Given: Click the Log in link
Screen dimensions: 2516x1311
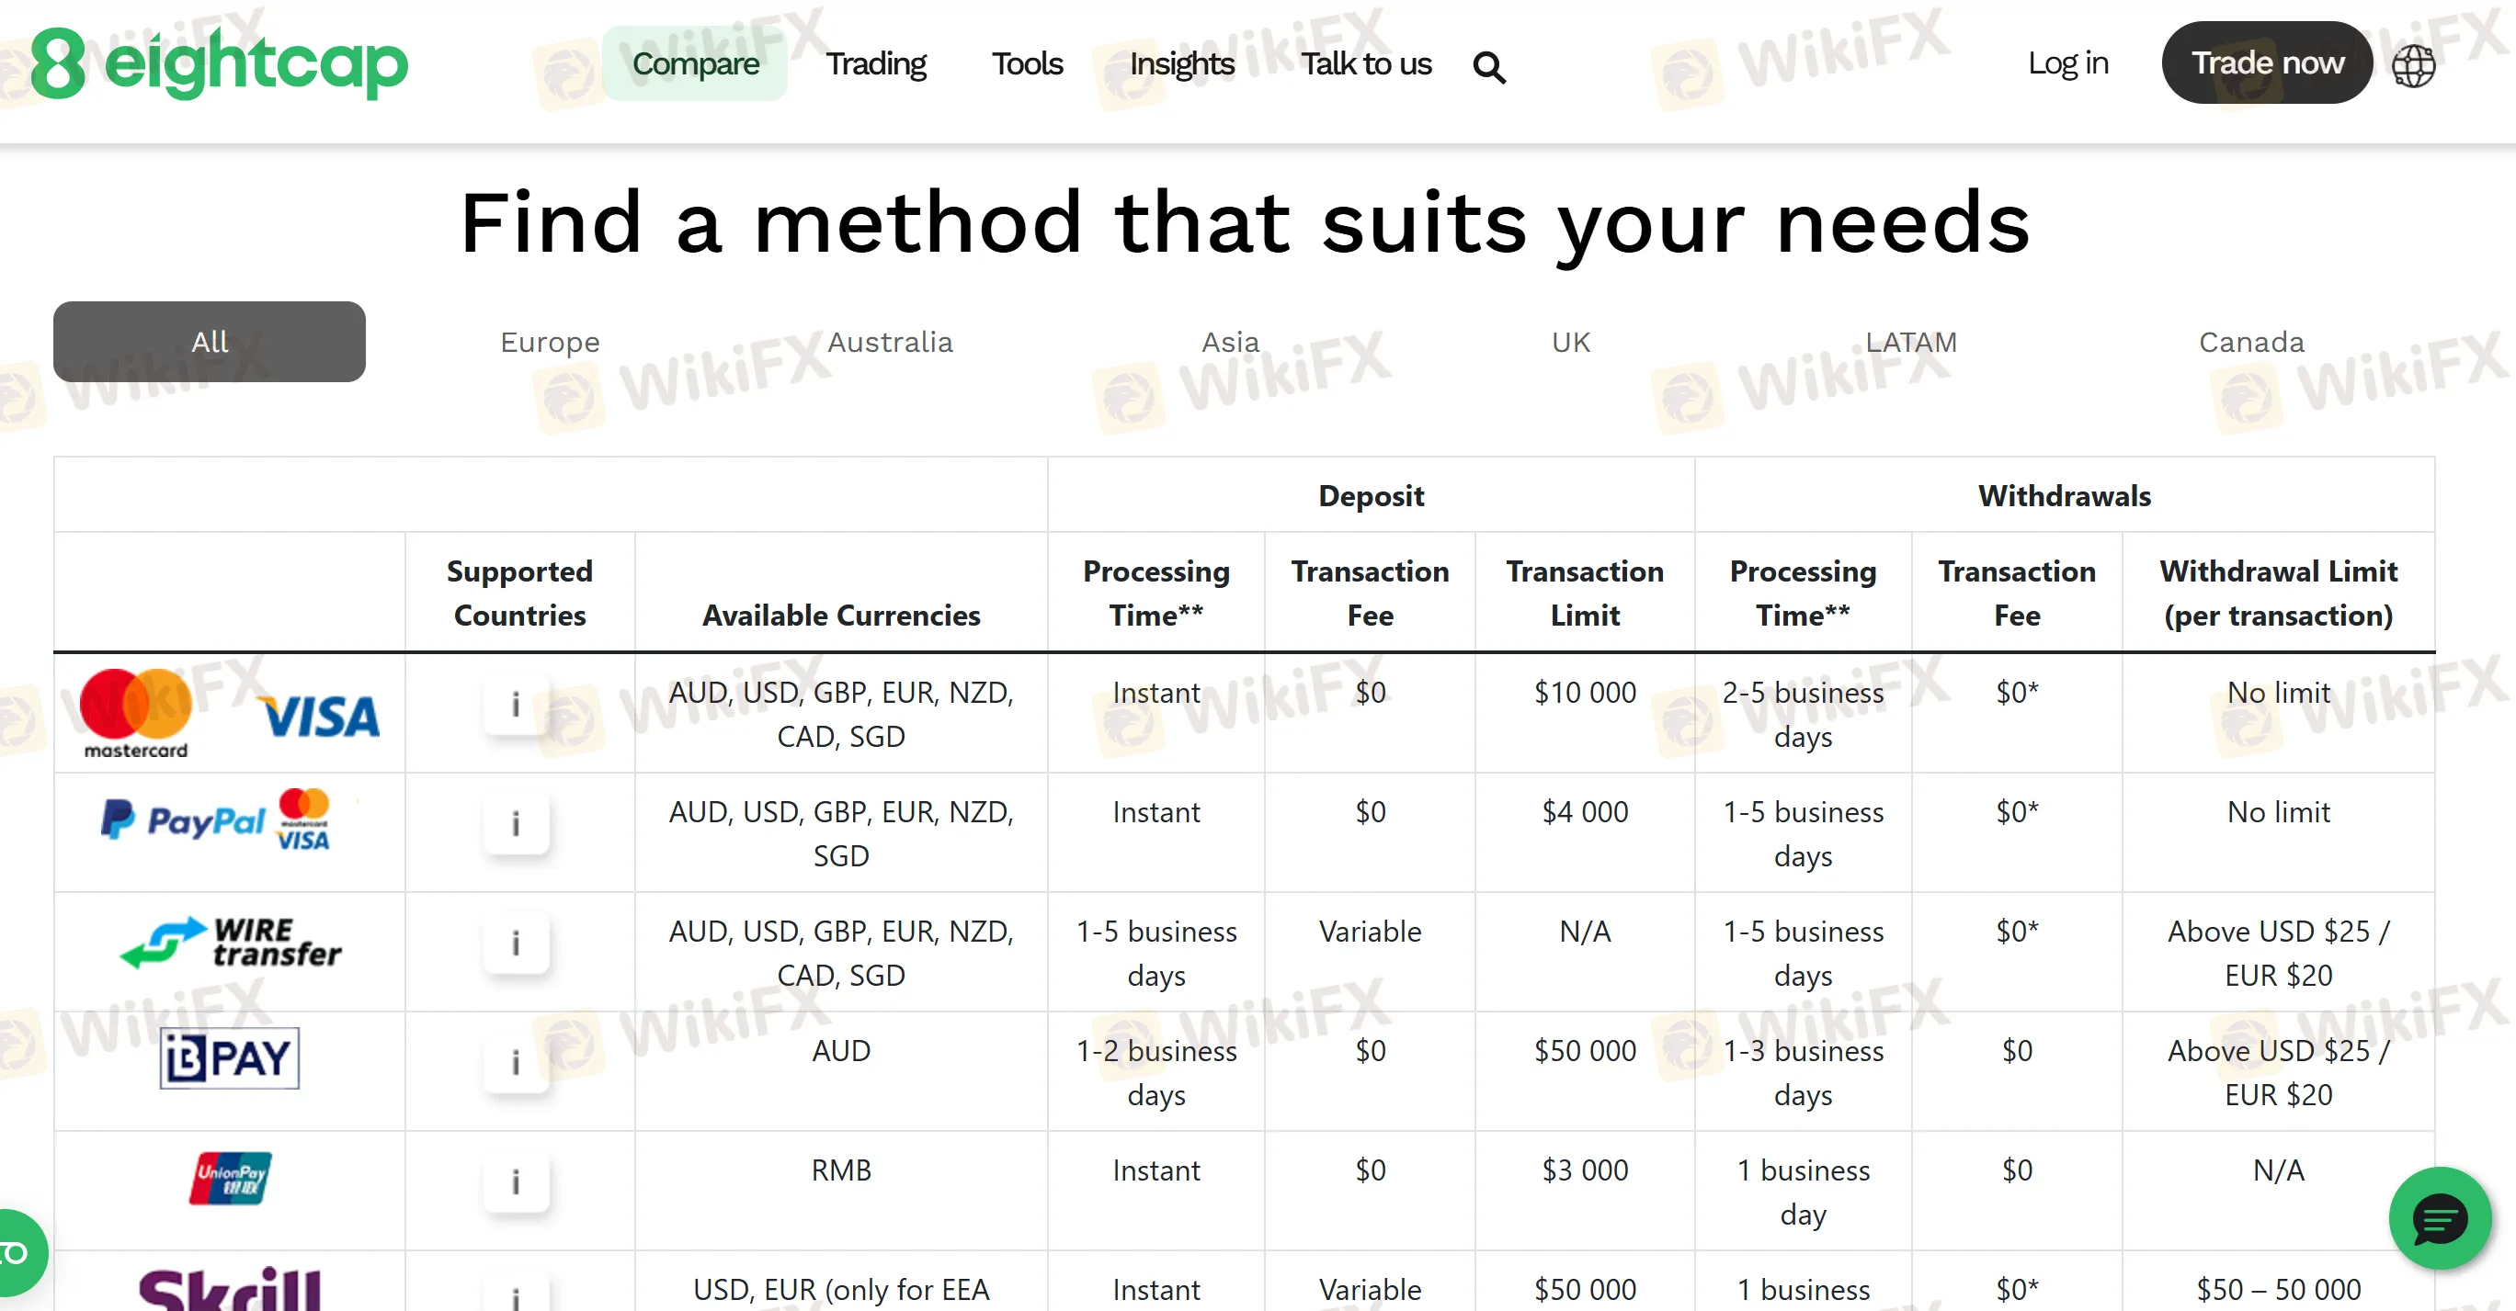Looking at the screenshot, I should (x=2067, y=62).
